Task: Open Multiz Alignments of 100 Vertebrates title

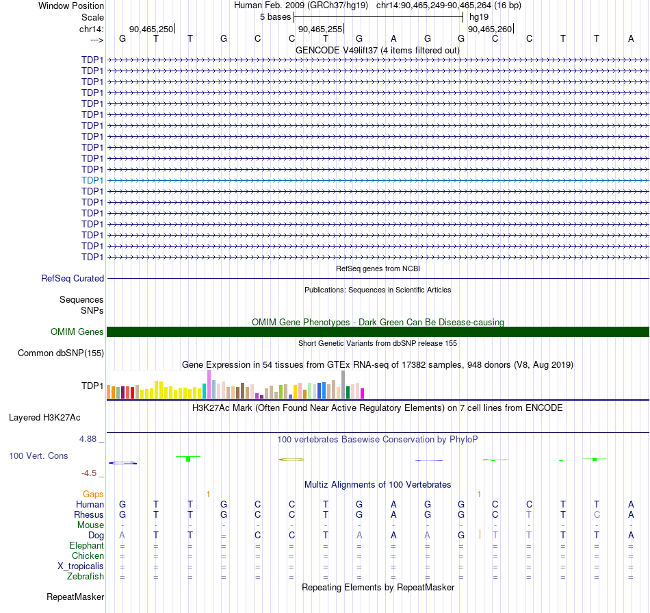Action: pos(378,484)
